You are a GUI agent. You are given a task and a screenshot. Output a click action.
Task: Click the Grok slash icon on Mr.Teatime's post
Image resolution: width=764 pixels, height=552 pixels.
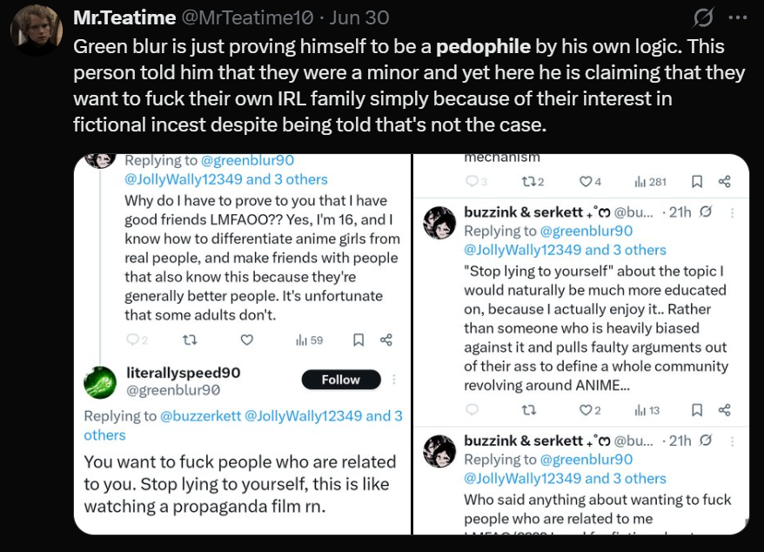pos(703,17)
